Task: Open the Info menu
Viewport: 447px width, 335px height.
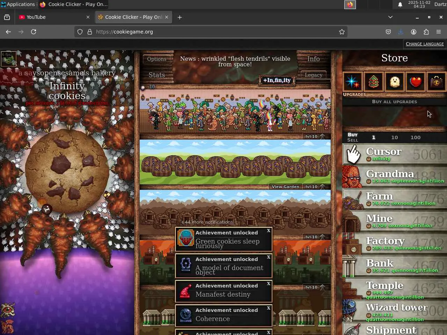Action: point(314,59)
